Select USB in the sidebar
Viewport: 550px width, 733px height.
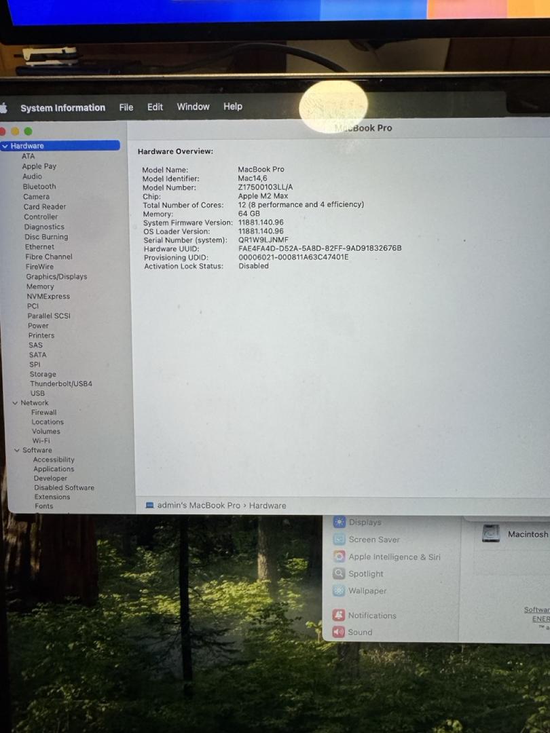point(38,393)
